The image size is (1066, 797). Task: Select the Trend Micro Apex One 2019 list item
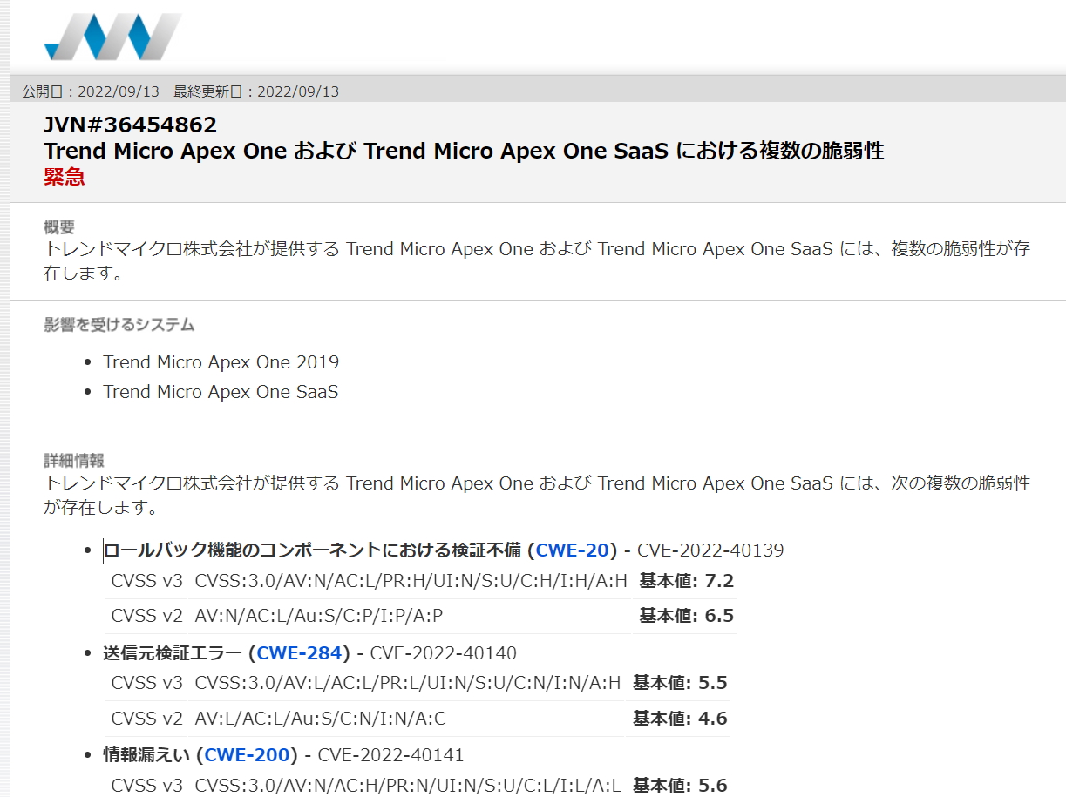(221, 361)
